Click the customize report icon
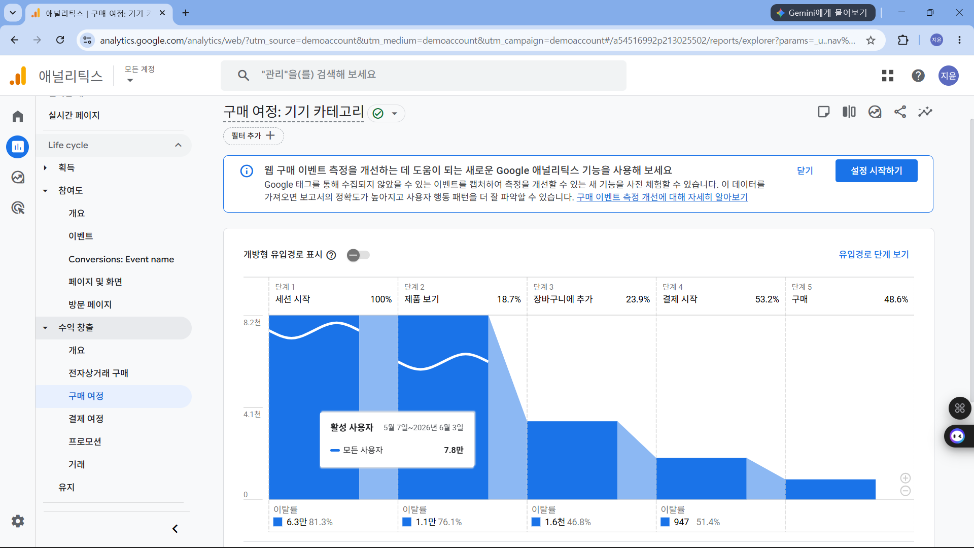Image resolution: width=974 pixels, height=548 pixels. coord(823,112)
